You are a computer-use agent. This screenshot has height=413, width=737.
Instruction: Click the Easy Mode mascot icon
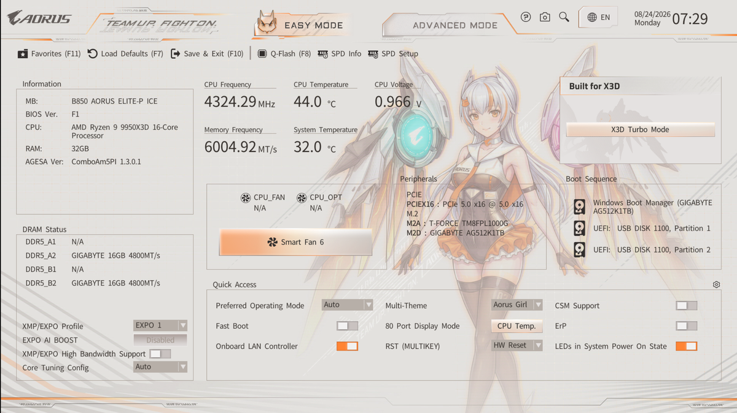(x=267, y=24)
